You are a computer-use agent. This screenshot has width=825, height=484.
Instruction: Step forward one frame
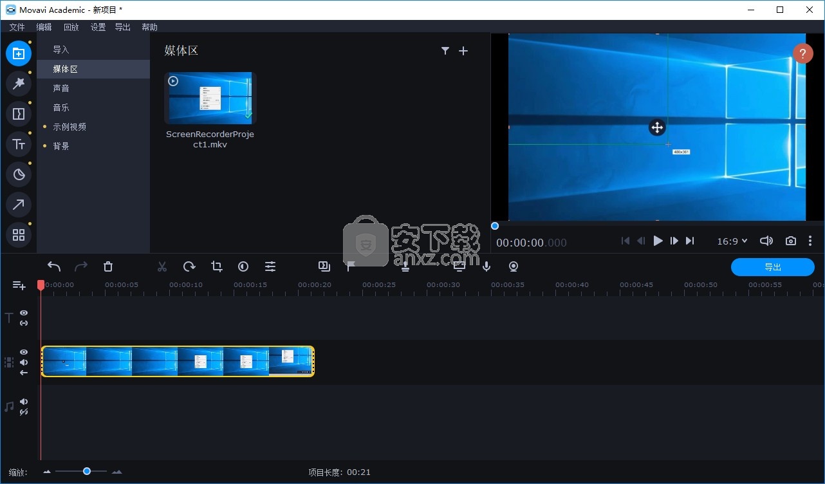click(674, 241)
